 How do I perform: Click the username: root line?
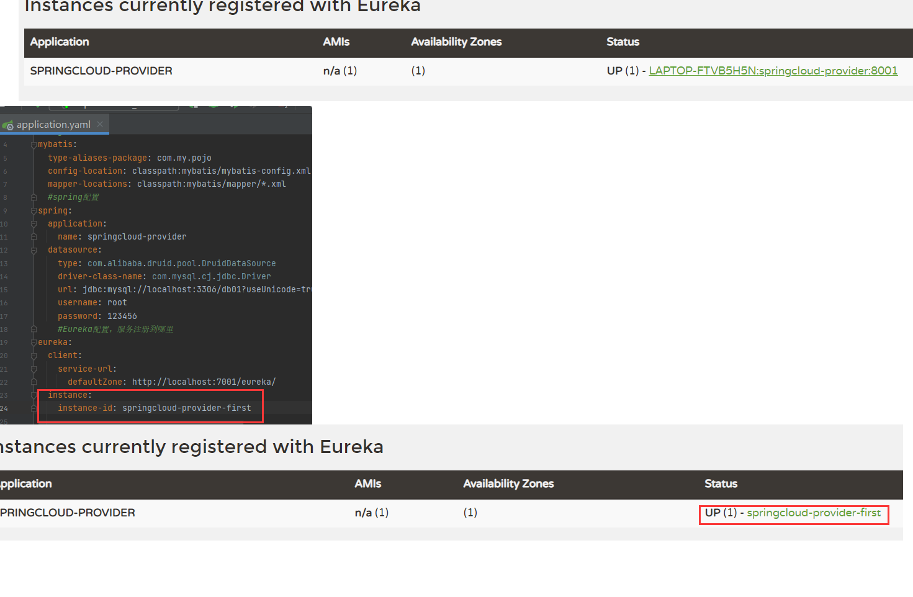[92, 303]
